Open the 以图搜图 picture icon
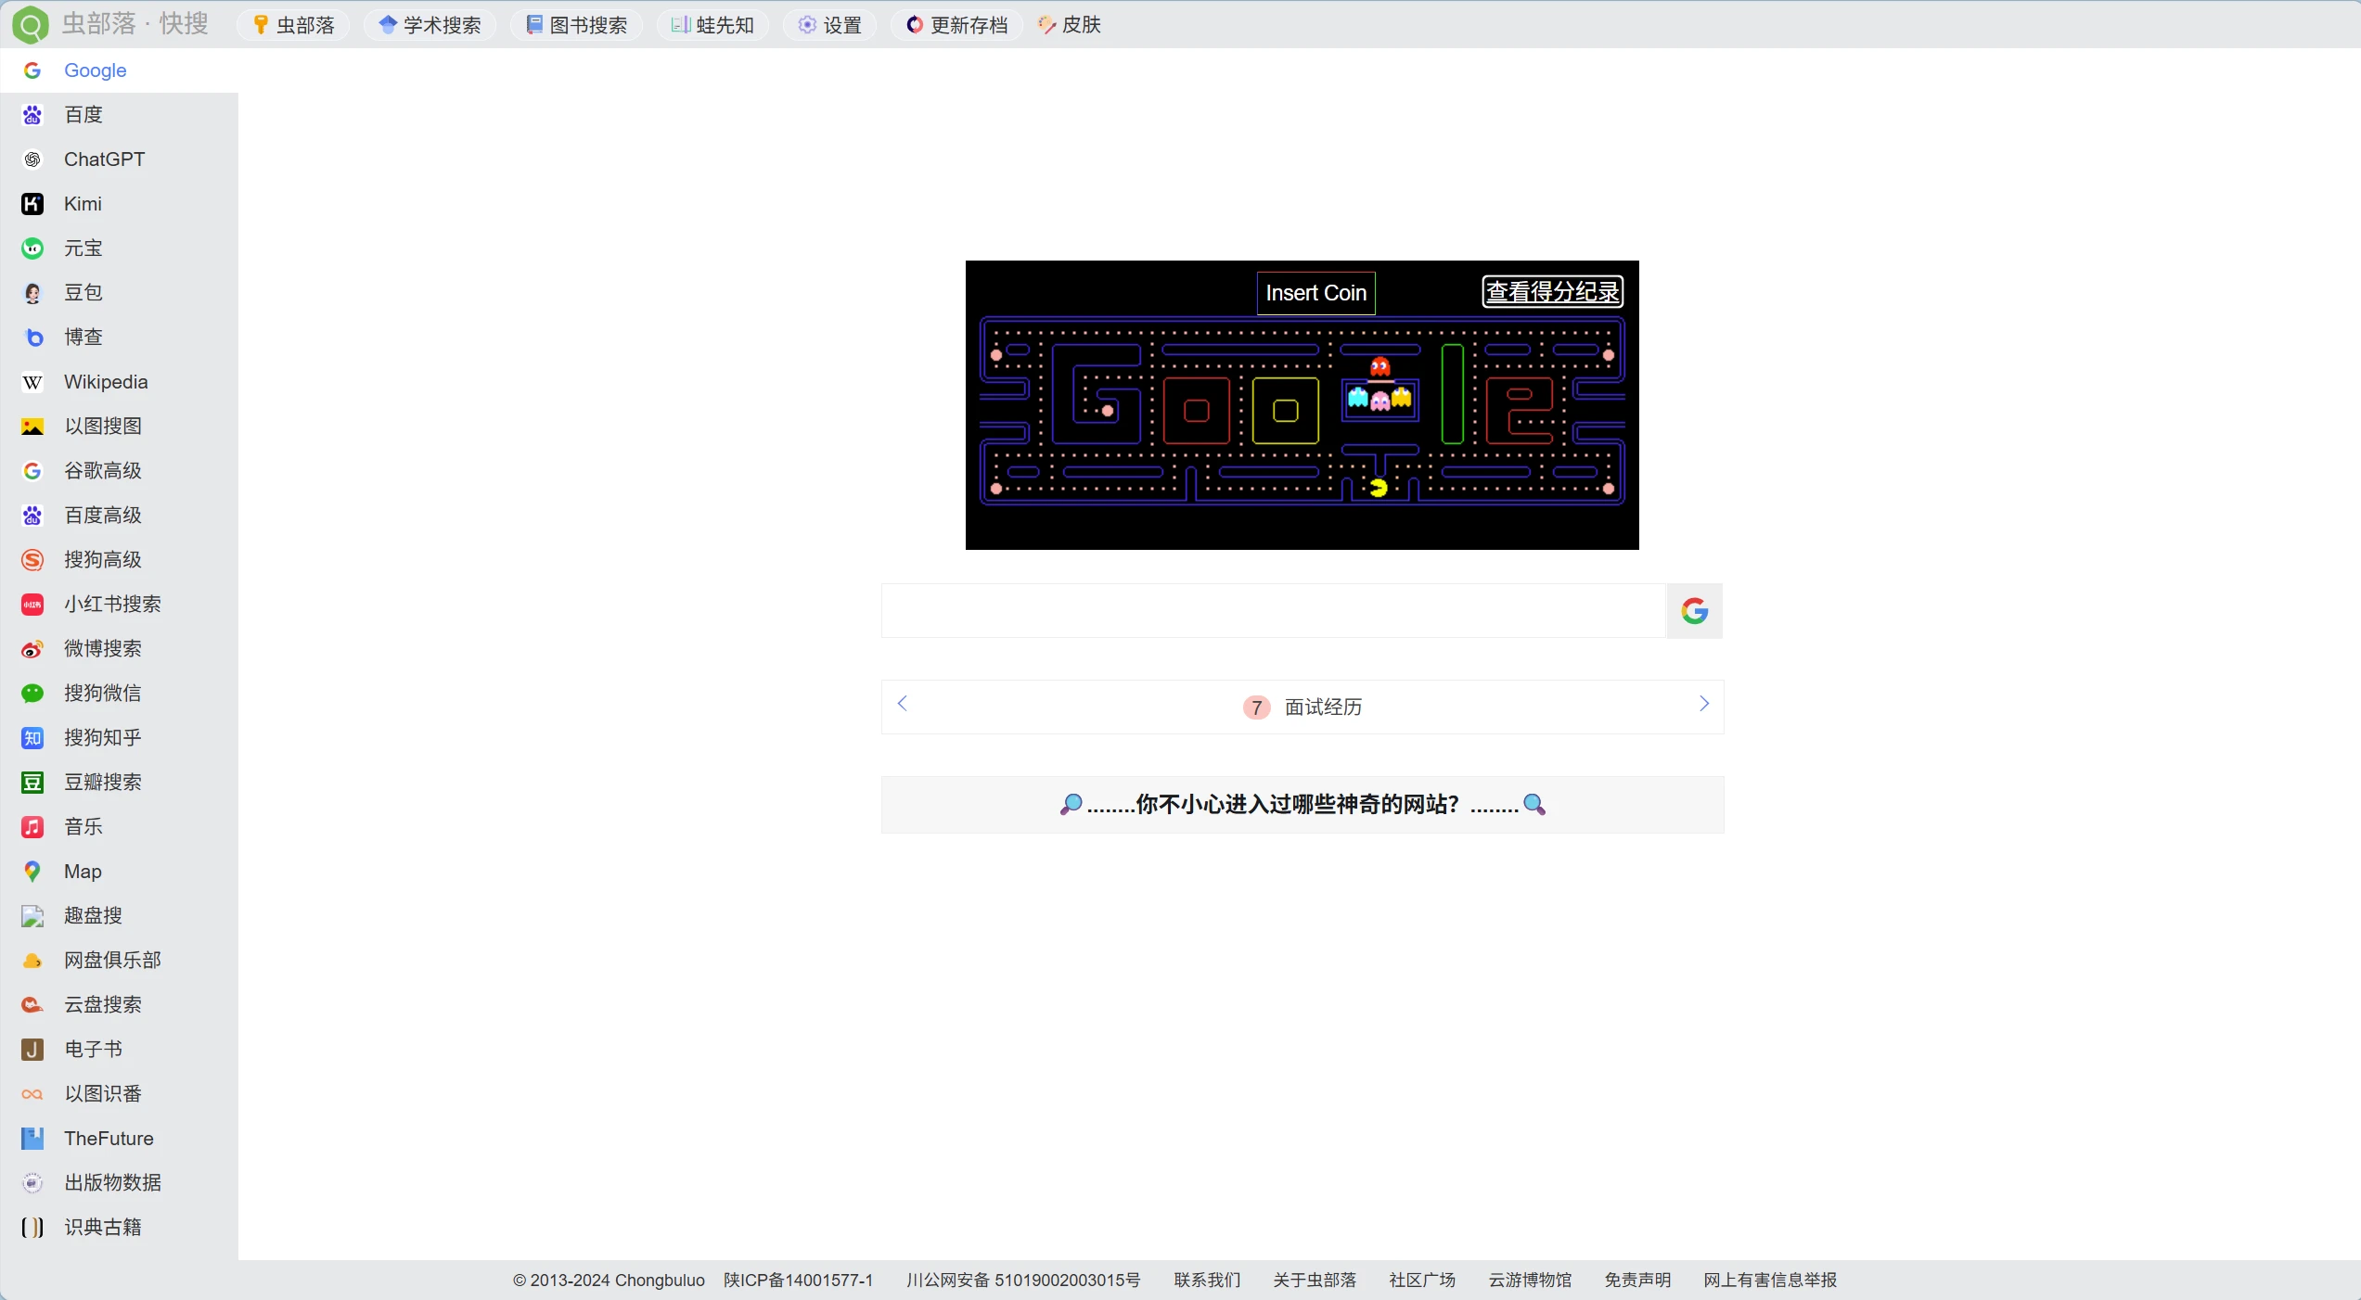Viewport: 2361px width, 1300px height. (32, 427)
